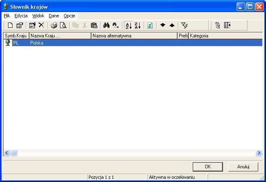Click the Prefix column header
This screenshot has width=266, height=182.
tap(183, 36)
